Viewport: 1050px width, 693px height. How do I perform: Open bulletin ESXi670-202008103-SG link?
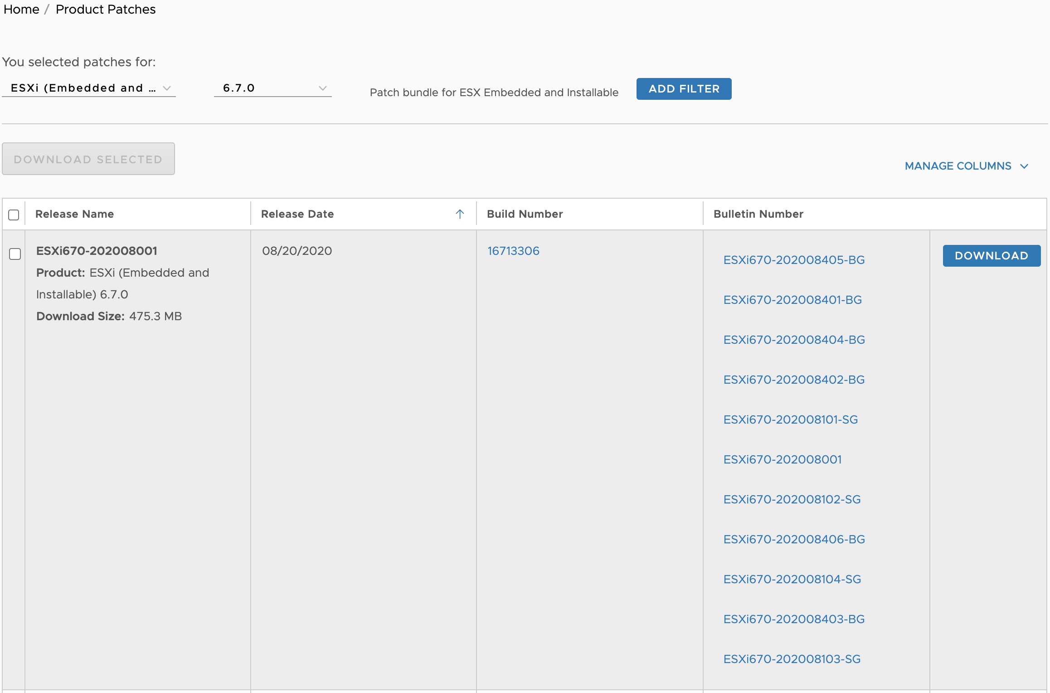click(792, 659)
